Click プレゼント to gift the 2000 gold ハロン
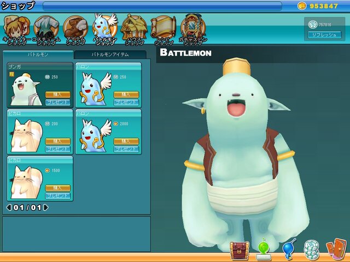Image resolution: width=350 pixels, height=262 pixels. (126, 149)
